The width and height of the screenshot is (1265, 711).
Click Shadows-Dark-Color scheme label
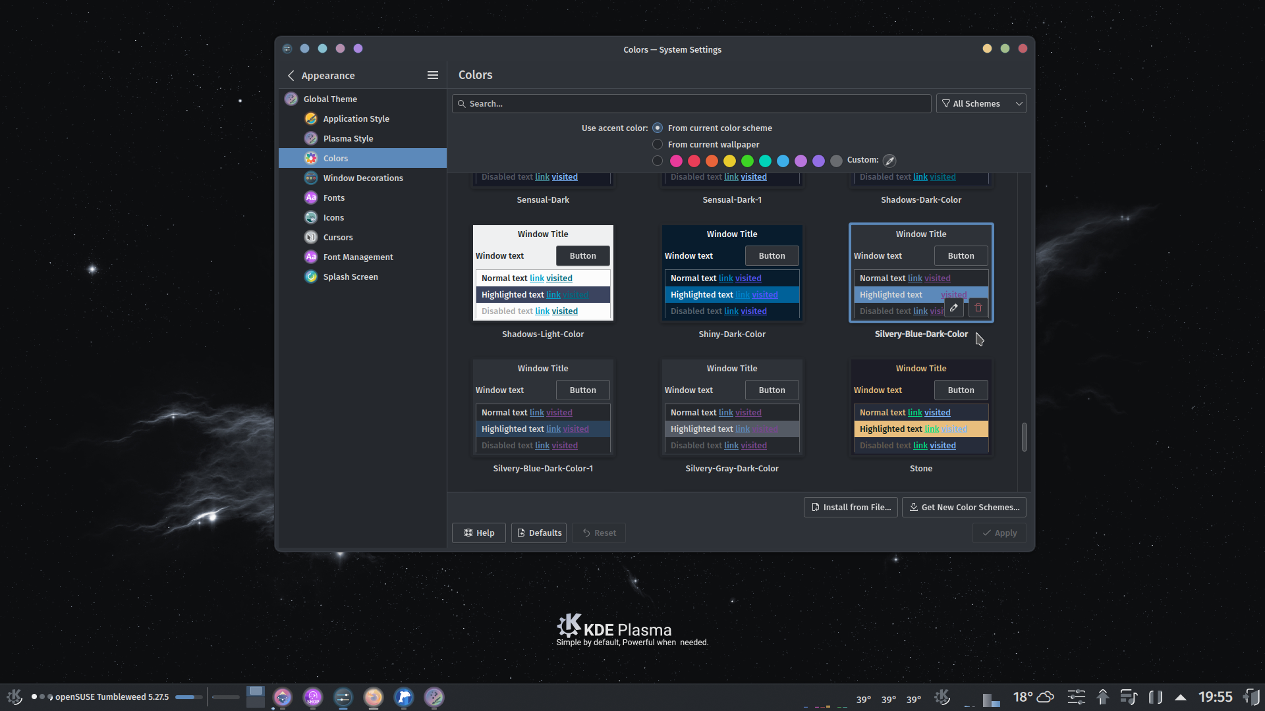(x=921, y=199)
